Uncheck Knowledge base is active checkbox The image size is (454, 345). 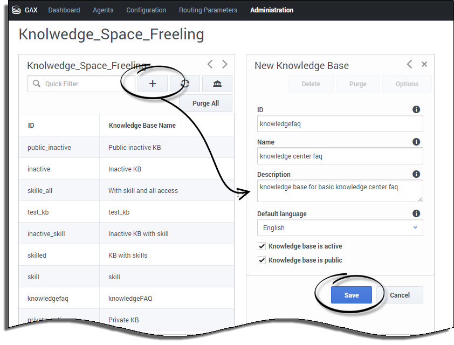(x=262, y=246)
